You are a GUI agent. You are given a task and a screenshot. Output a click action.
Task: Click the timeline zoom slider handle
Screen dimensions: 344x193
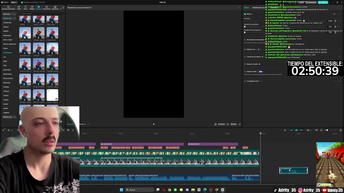[x=327, y=130]
